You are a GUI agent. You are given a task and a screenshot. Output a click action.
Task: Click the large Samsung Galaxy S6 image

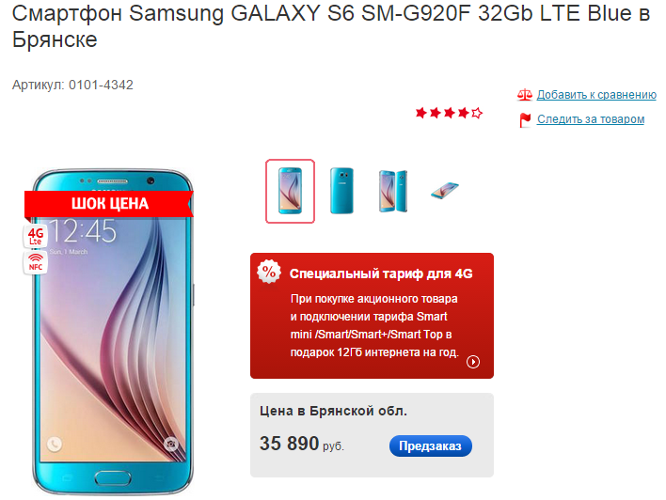tap(113, 332)
